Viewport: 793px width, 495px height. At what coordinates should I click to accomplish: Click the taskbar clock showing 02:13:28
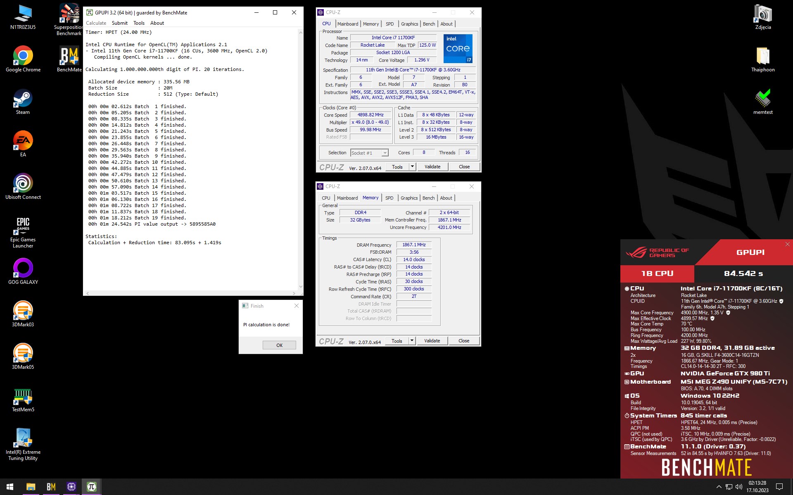coord(757,487)
